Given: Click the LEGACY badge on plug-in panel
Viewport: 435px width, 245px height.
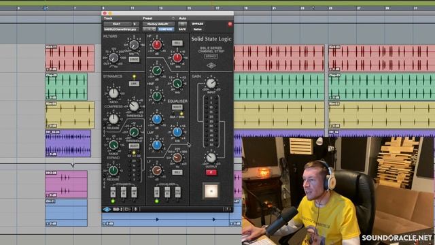Looking at the screenshot, I should [211, 56].
